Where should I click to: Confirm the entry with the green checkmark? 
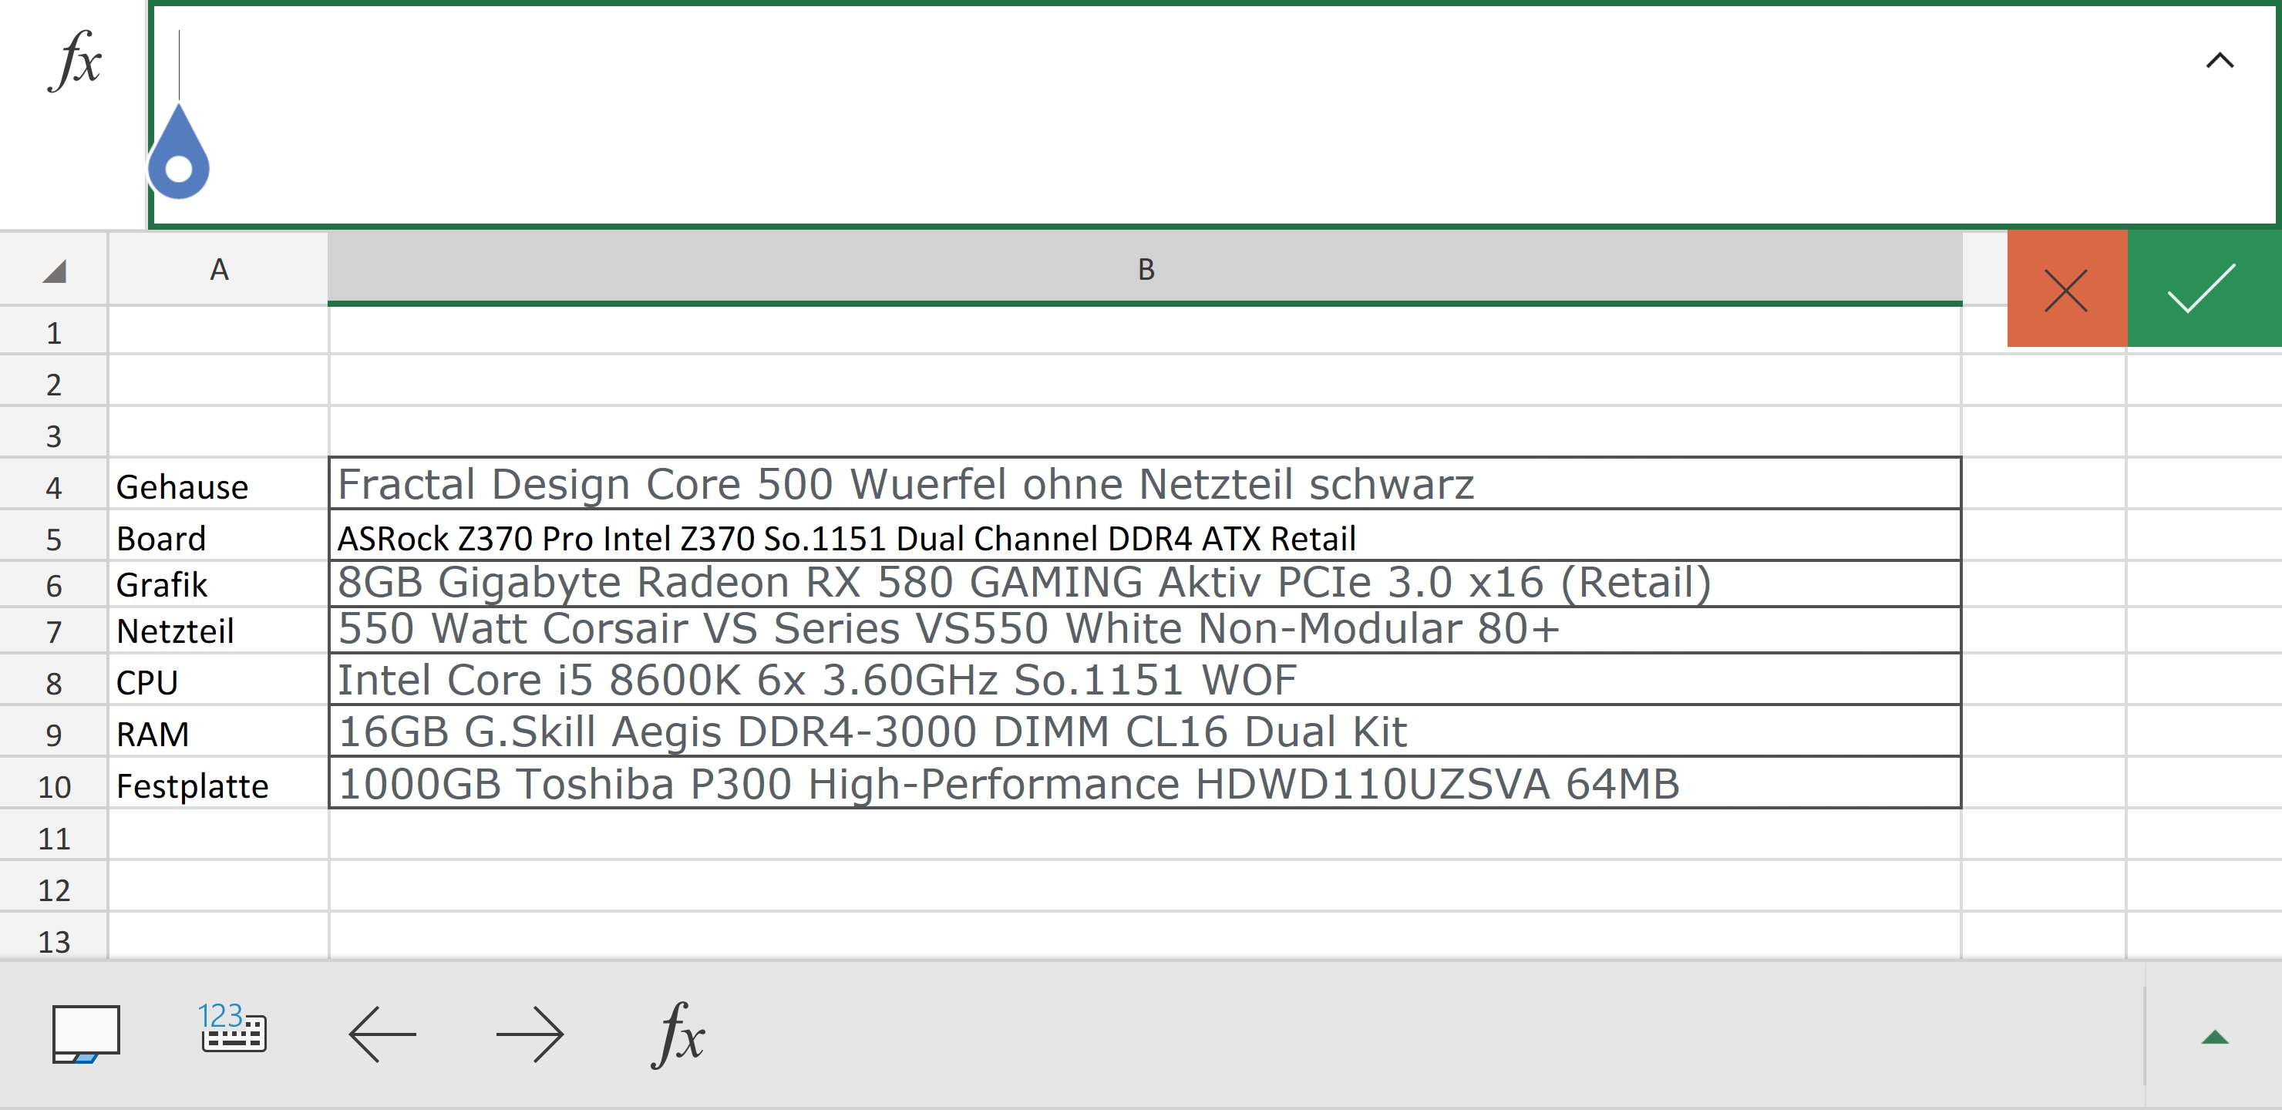pos(2203,290)
